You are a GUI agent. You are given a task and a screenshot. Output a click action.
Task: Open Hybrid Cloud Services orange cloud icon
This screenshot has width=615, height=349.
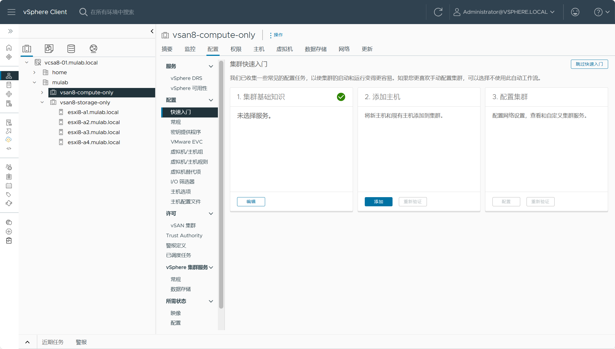point(9,140)
